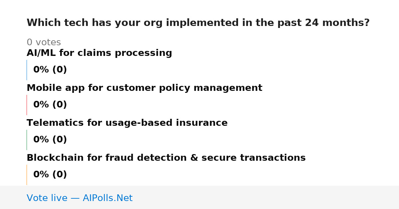
Task: Click Telematics option 0% (0) result
Action: (x=50, y=140)
